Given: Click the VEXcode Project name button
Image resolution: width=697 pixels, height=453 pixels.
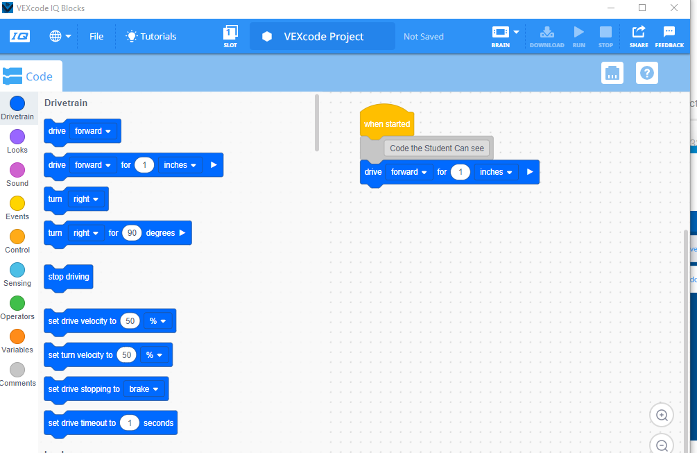Looking at the screenshot, I should click(322, 37).
